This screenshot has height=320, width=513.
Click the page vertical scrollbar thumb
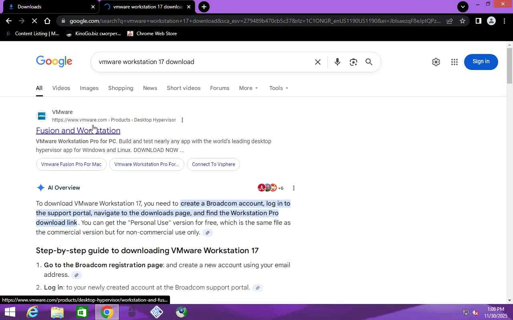509,66
